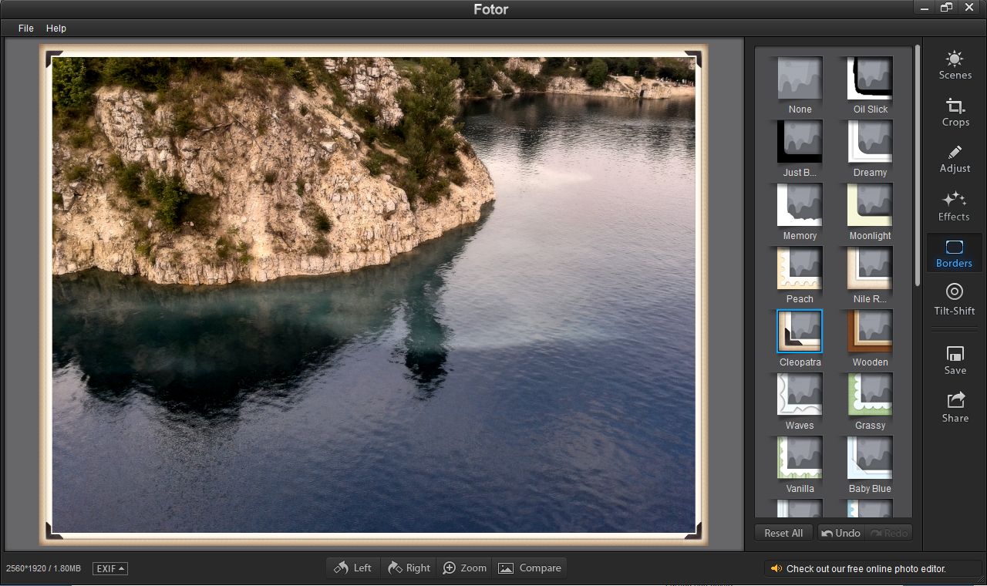Screen dimensions: 987x586
Task: Apply the Peach border
Action: click(x=800, y=268)
